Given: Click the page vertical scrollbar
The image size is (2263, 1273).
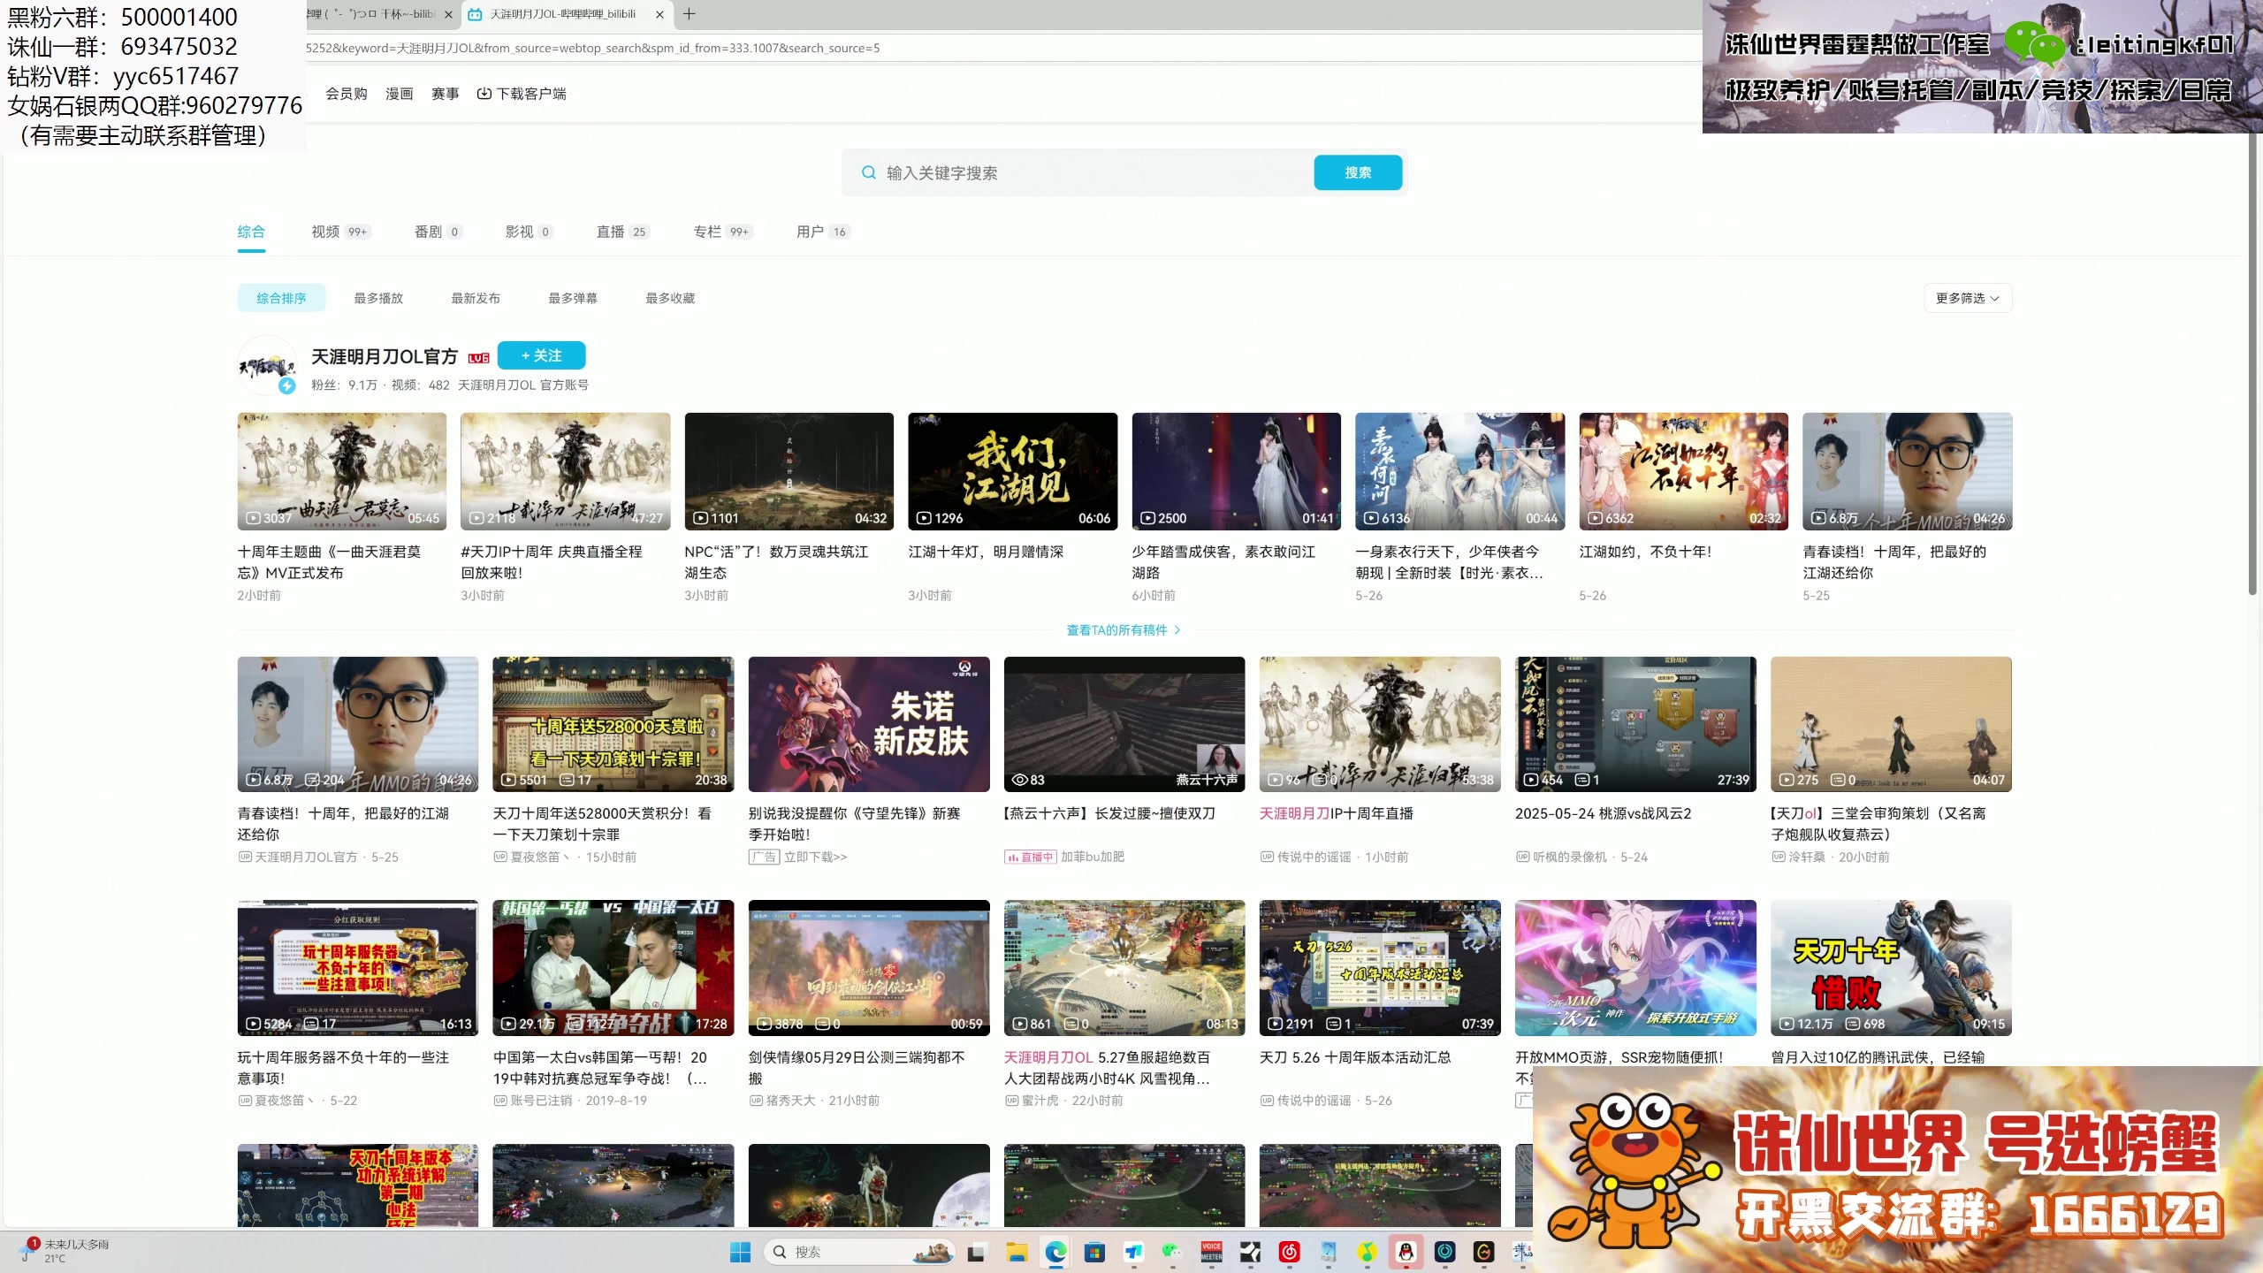Looking at the screenshot, I should (2252, 362).
